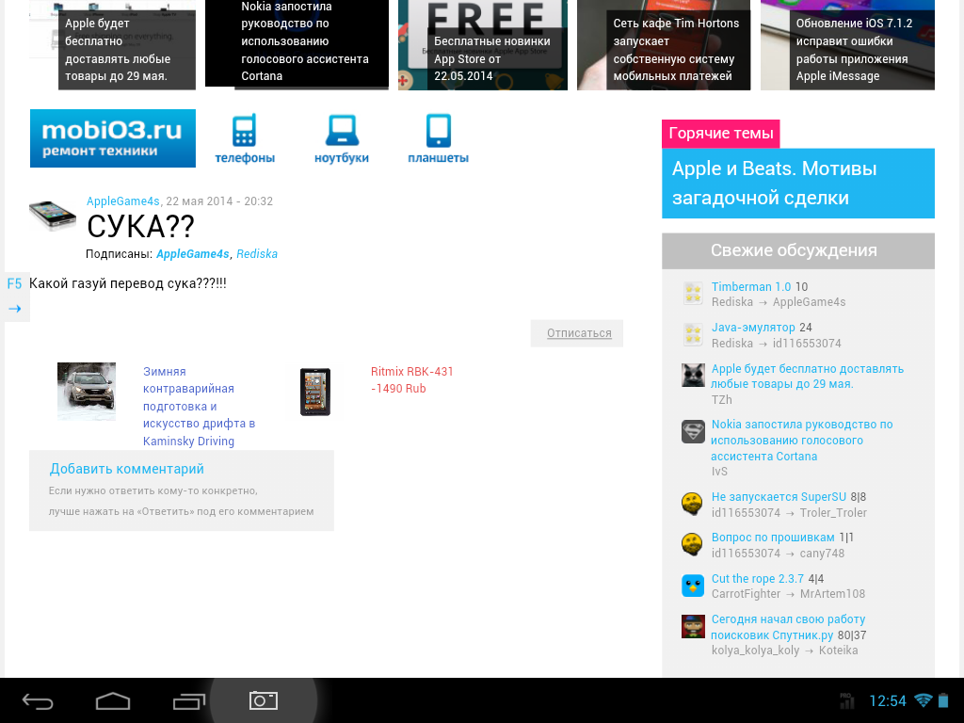Click username cany748 in discussions
Screen dimensions: 964x723
point(822,554)
